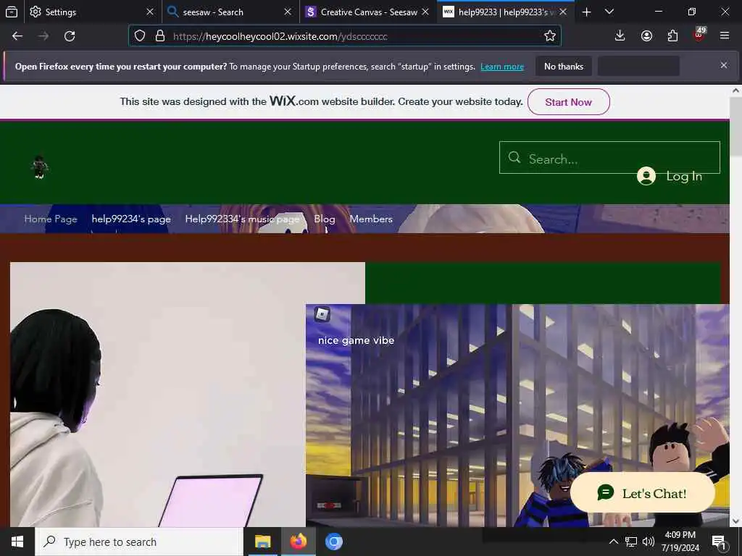Image resolution: width=742 pixels, height=556 pixels.
Task: Open the blue circular browser icon on the taskbar
Action: [333, 542]
